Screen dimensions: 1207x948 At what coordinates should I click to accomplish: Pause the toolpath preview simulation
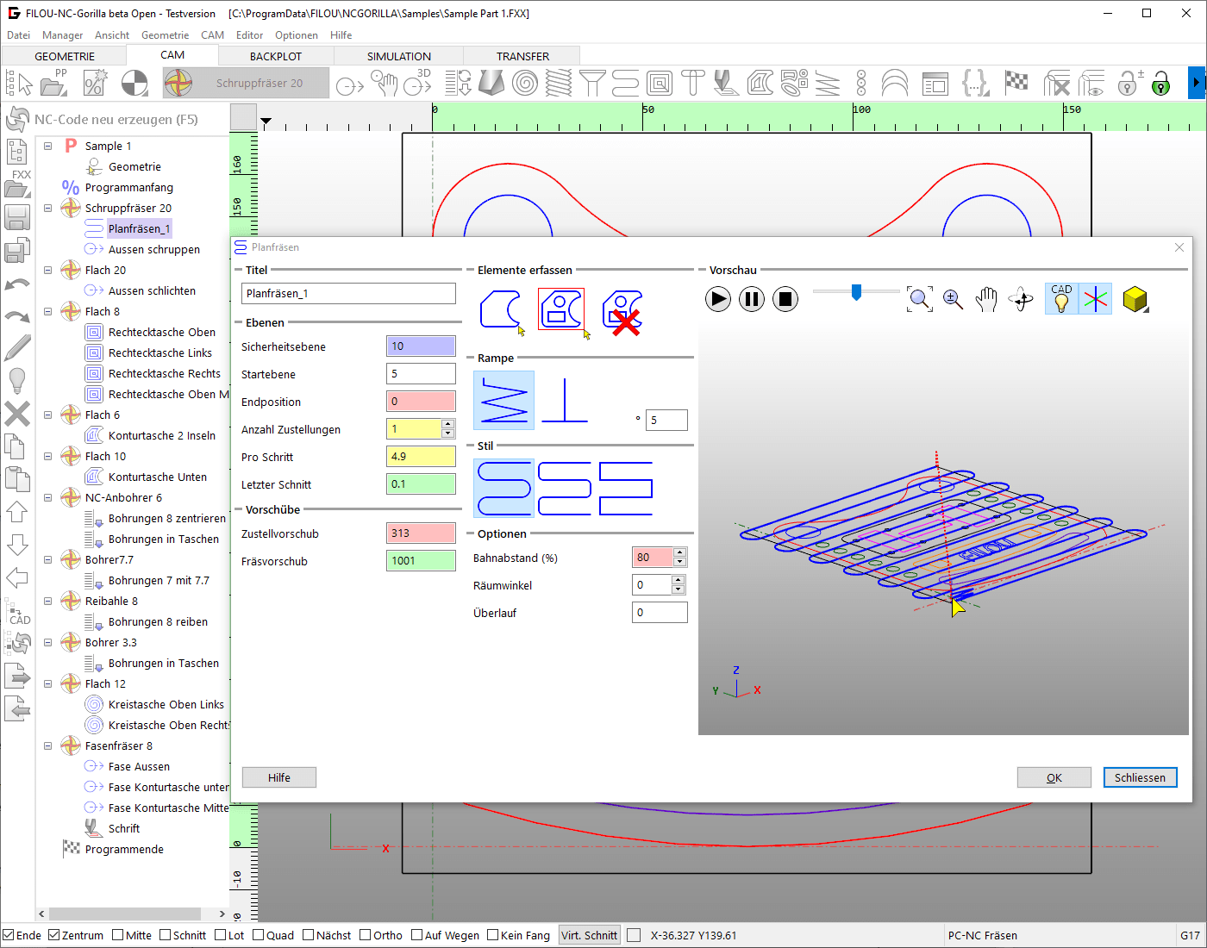tap(752, 299)
